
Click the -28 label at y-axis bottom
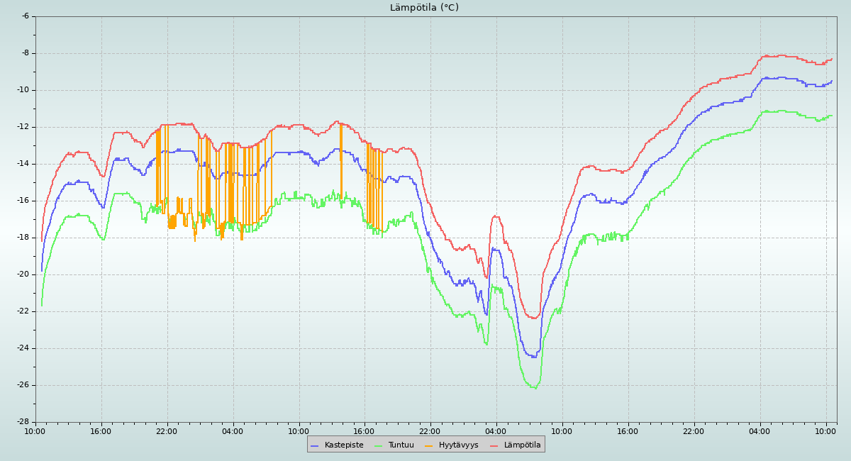tap(23, 422)
